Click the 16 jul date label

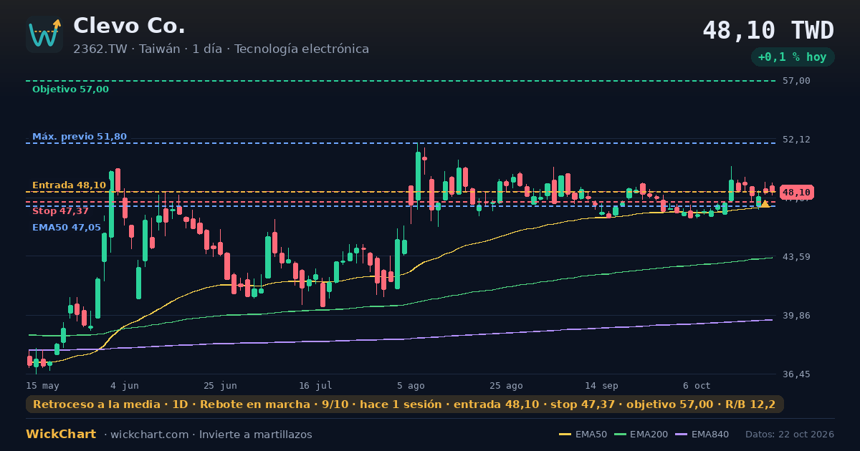click(x=315, y=385)
